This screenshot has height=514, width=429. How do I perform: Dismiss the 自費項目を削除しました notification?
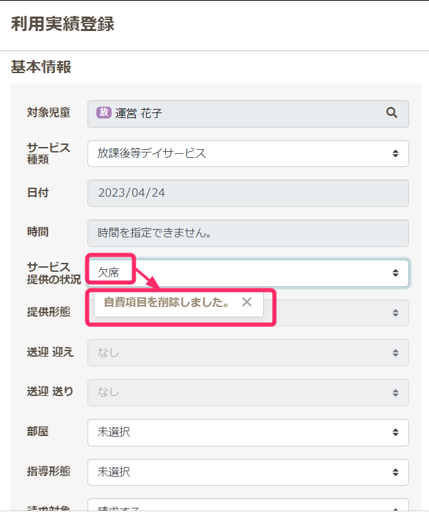click(x=247, y=302)
